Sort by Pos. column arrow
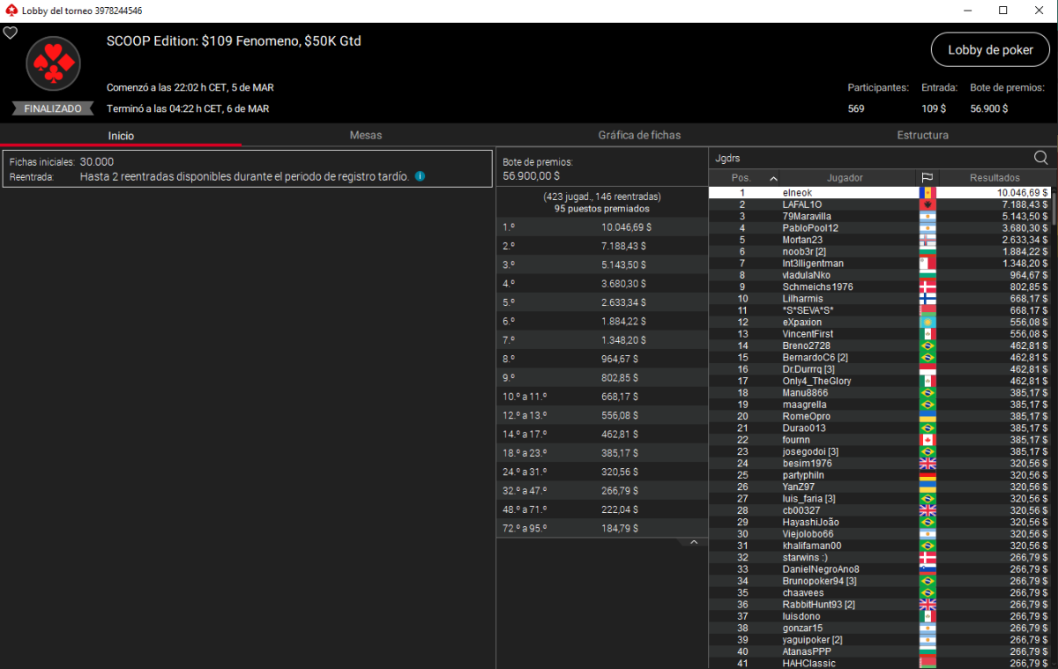1058x669 pixels. 773,178
